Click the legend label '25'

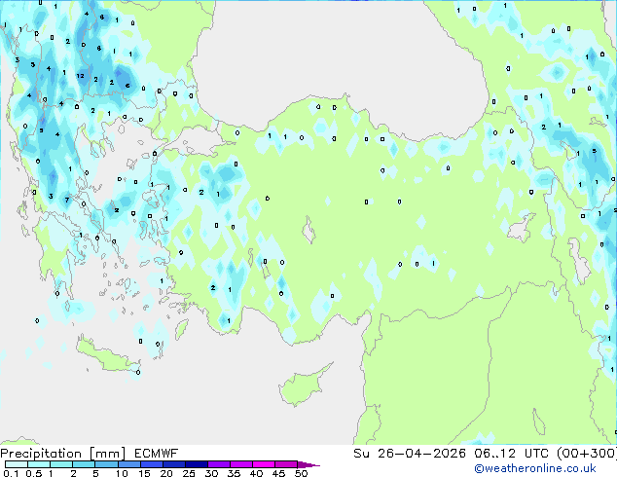[x=189, y=473]
